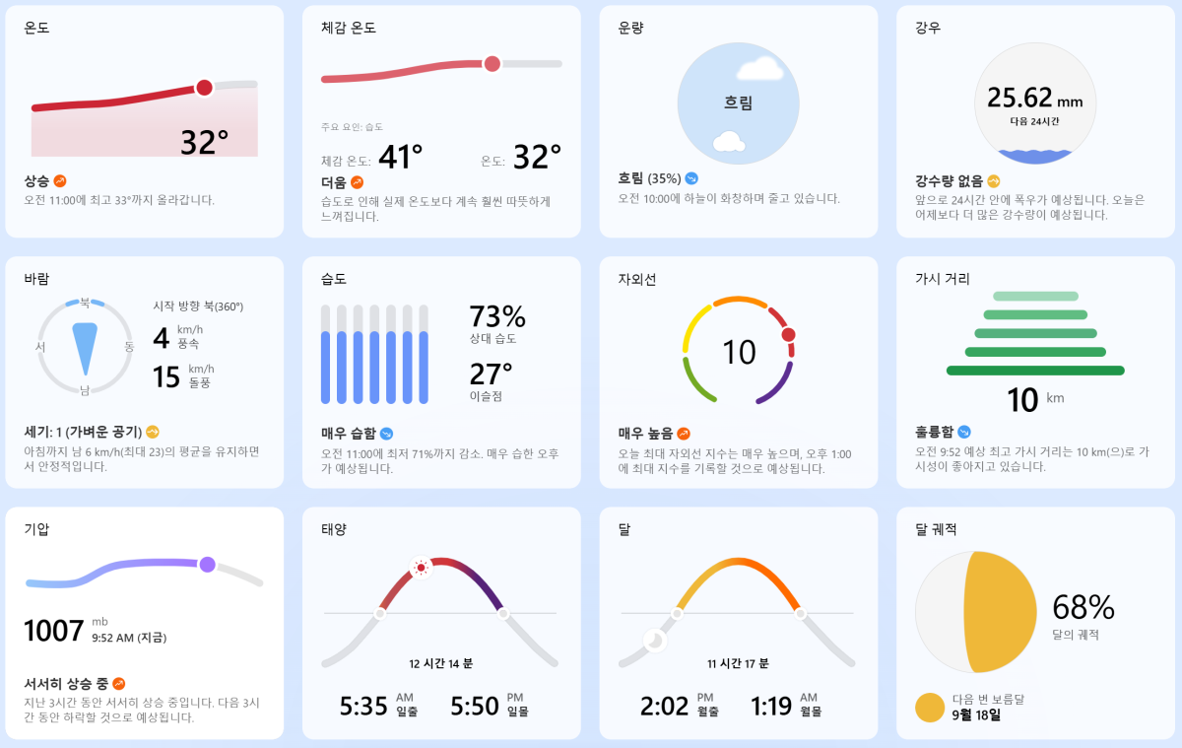Click the 73% 상대 습도 reading

pyautogui.click(x=497, y=317)
